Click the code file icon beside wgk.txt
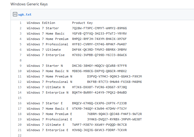 15,14
